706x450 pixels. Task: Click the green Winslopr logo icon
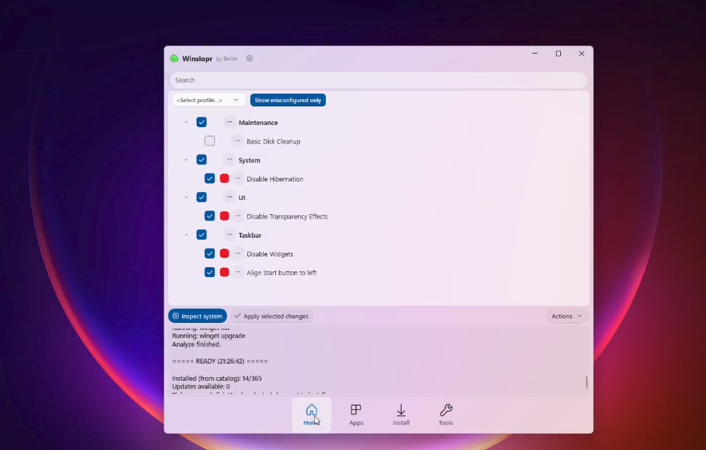point(174,59)
